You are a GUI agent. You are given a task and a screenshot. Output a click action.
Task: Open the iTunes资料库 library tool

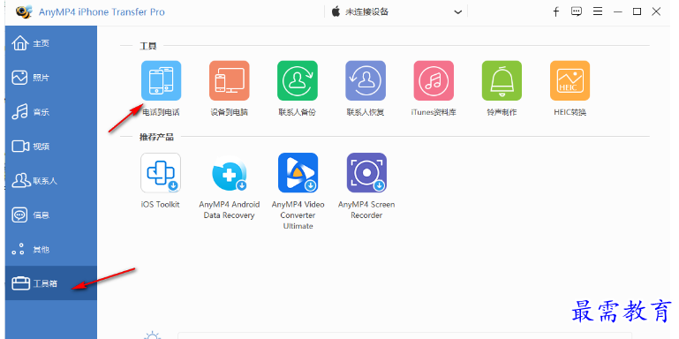(x=434, y=81)
